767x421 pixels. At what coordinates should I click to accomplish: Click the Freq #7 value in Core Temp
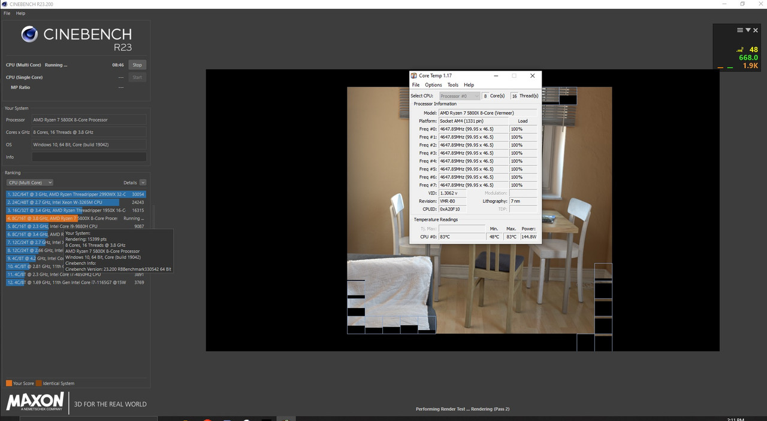click(x=473, y=185)
